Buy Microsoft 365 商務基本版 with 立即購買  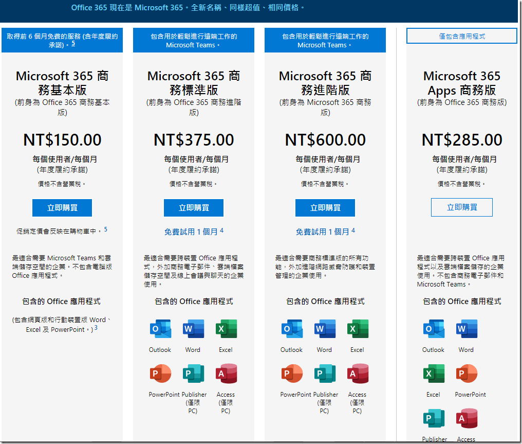click(x=62, y=208)
